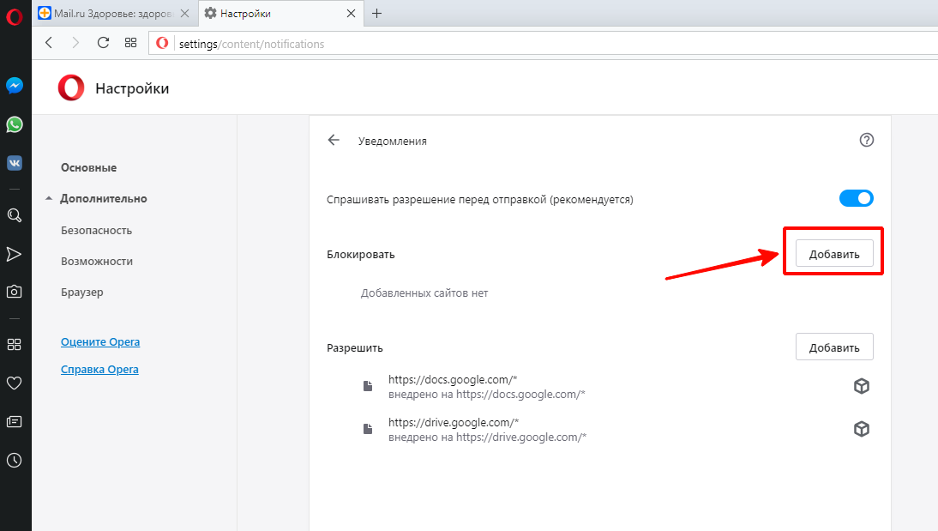Close the Настройки tab
Screen dimensions: 938x531
pos(352,13)
